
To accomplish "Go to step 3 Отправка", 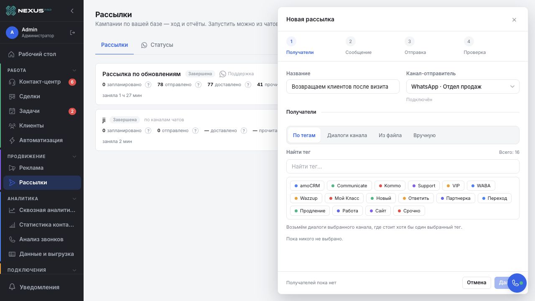I will point(415,46).
